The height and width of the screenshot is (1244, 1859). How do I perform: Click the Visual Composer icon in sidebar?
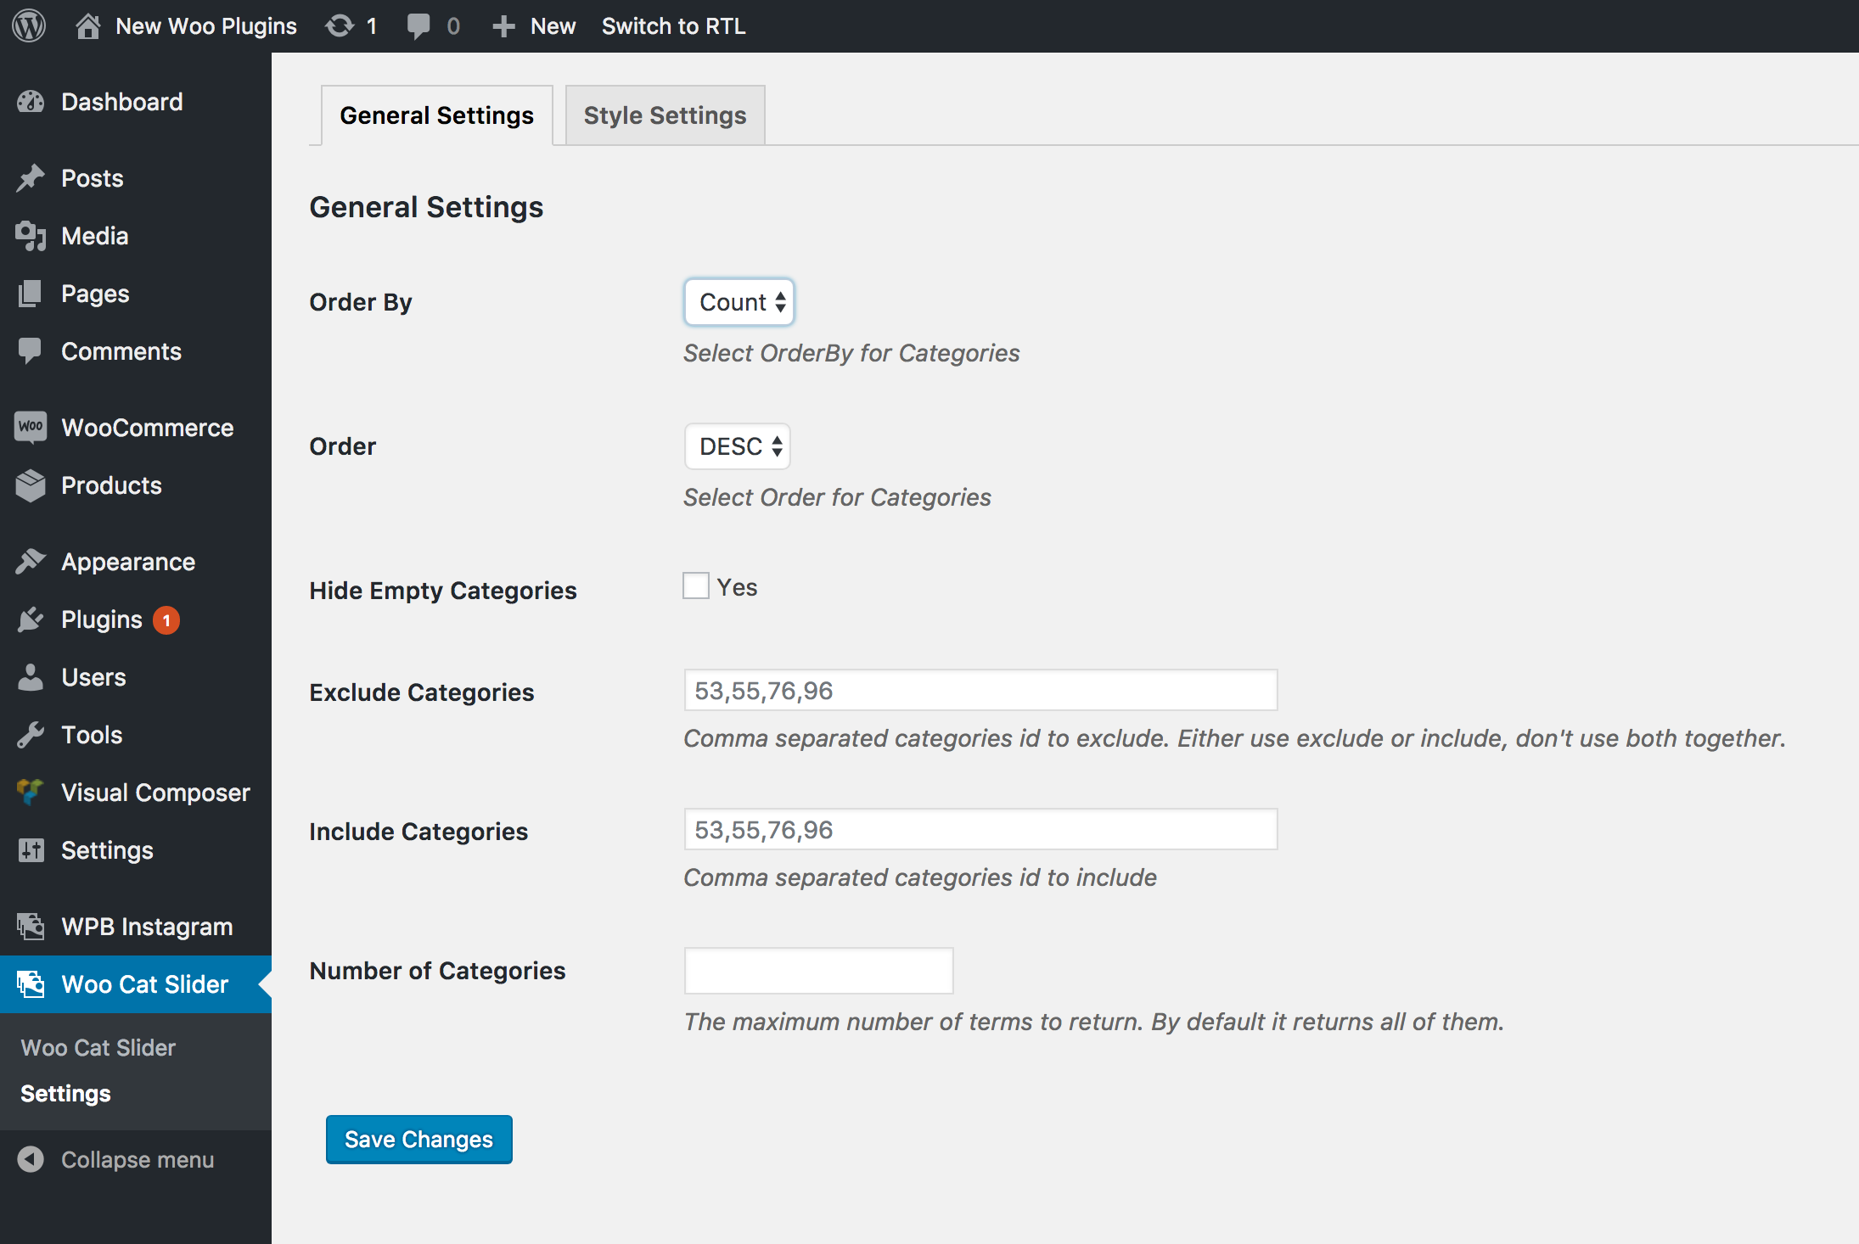pos(29,792)
